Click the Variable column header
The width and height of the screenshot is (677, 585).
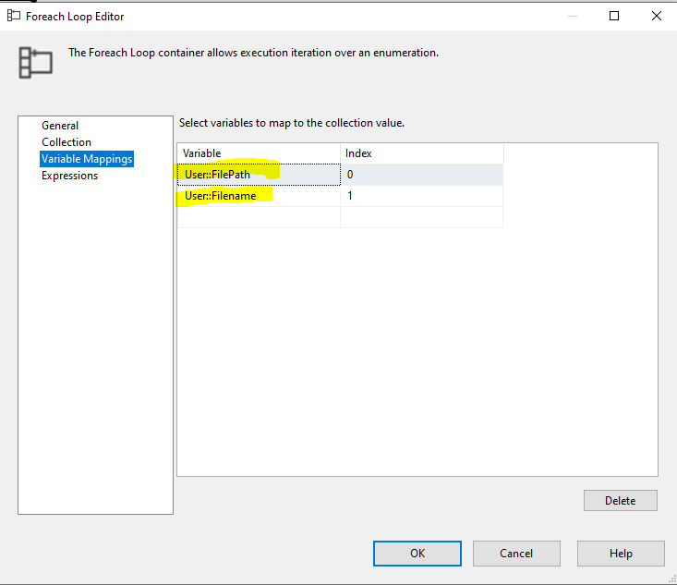(259, 153)
